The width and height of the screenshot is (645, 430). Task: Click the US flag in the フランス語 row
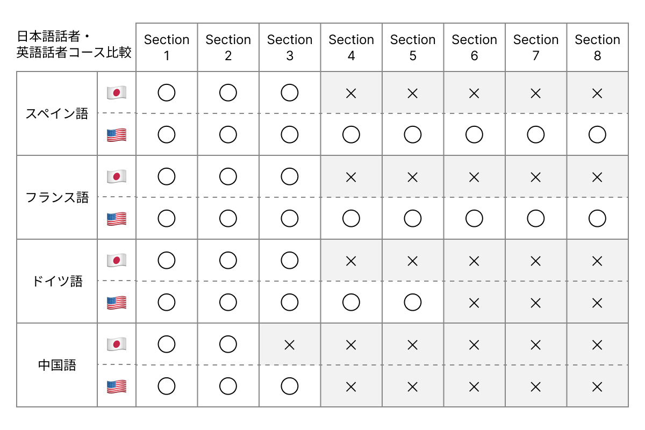(117, 219)
